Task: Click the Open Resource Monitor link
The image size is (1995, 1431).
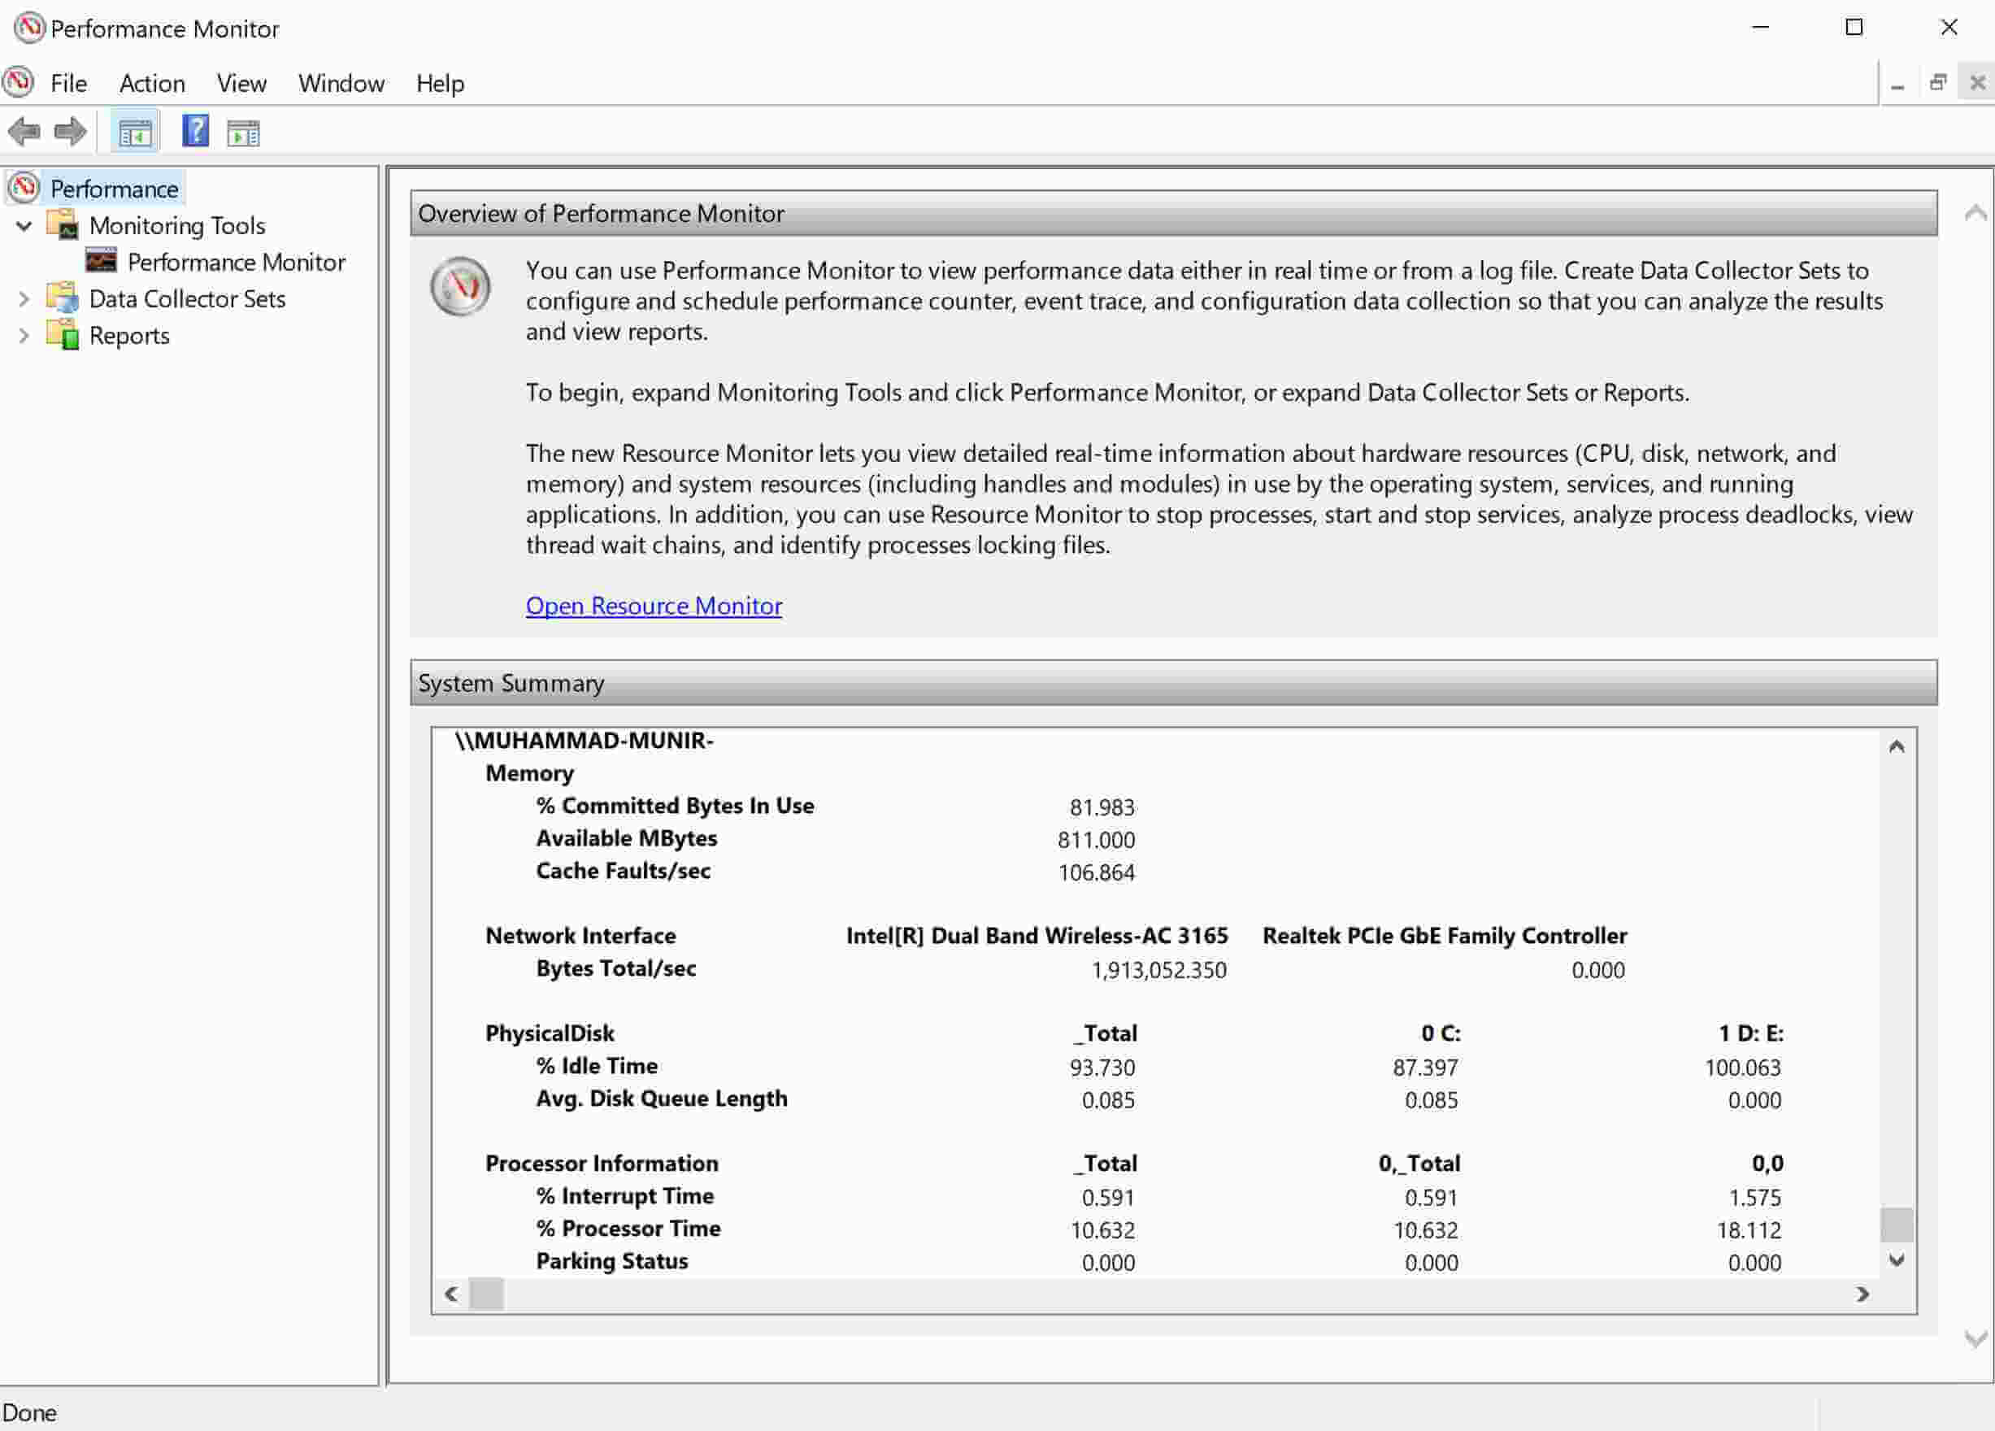Action: pos(653,605)
